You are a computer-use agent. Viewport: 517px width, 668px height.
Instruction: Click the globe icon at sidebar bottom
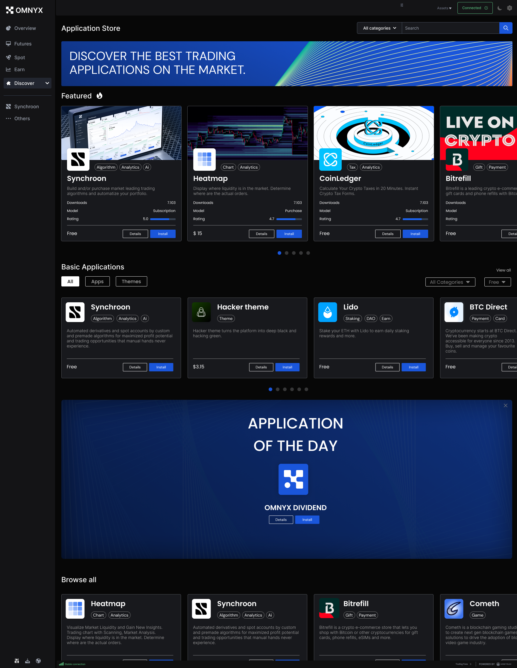click(38, 661)
